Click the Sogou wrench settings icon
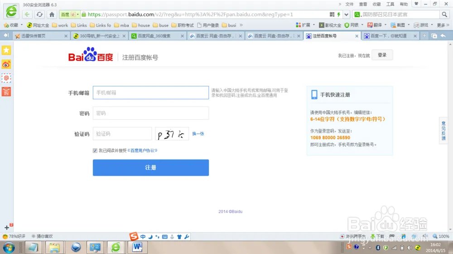Viewport: 453px width, 254px height. click(x=187, y=237)
